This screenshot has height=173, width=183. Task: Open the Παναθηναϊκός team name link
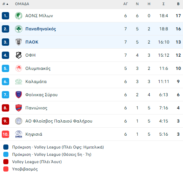pyautogui.click(x=41, y=29)
